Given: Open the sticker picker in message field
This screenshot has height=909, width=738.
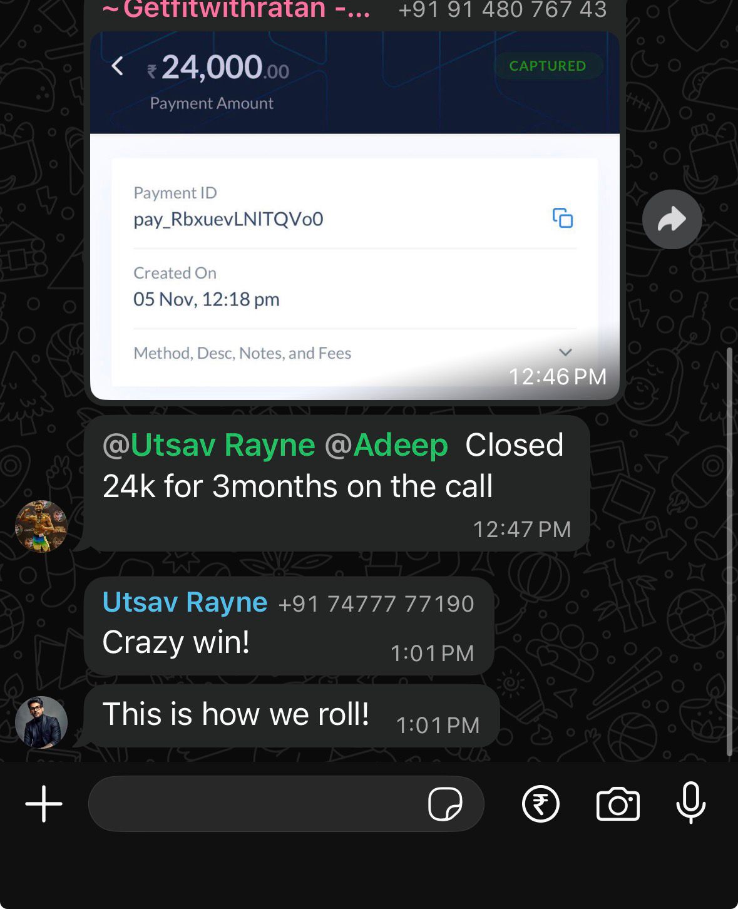Looking at the screenshot, I should click(x=445, y=804).
